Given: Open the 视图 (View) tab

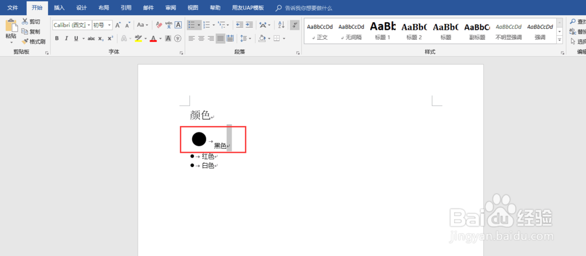Looking at the screenshot, I should coord(193,8).
